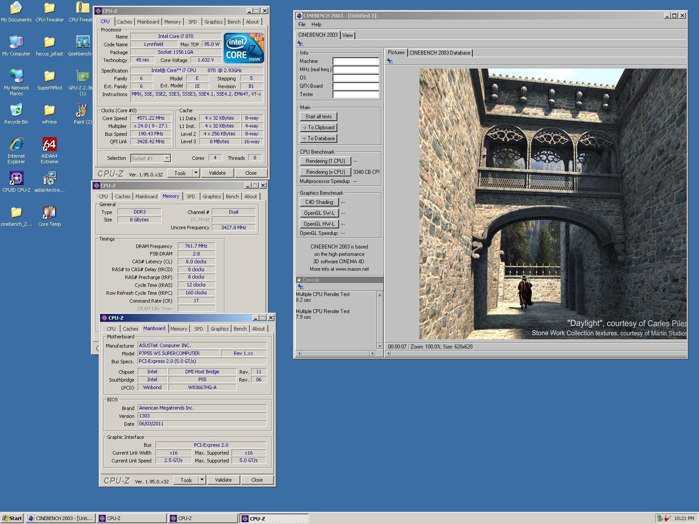Viewport: 699px width, 524px height.
Task: Open the cinebench_2 folder icon
Action: pyautogui.click(x=16, y=216)
